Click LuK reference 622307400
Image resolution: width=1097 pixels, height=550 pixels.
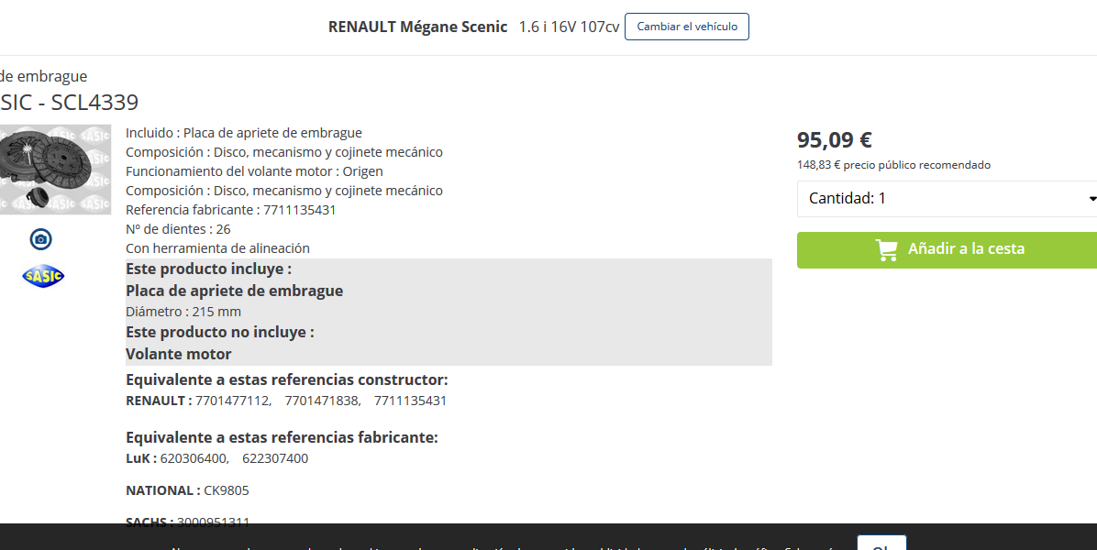click(275, 458)
